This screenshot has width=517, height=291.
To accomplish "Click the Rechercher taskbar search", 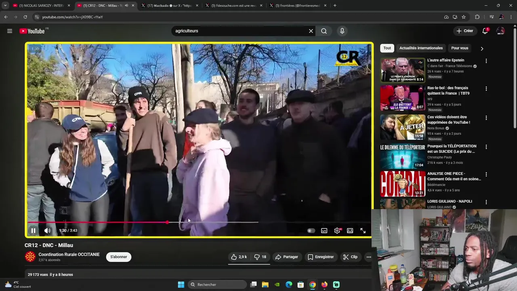I will (x=217, y=285).
